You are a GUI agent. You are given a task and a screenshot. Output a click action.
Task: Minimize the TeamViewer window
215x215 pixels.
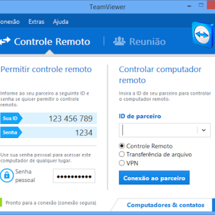pos(189,6)
